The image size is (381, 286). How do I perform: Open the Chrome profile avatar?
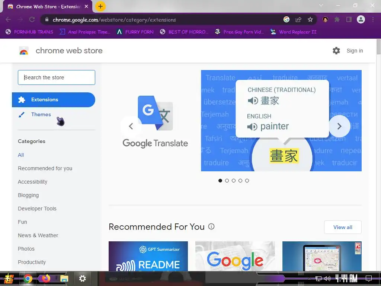[x=361, y=19]
